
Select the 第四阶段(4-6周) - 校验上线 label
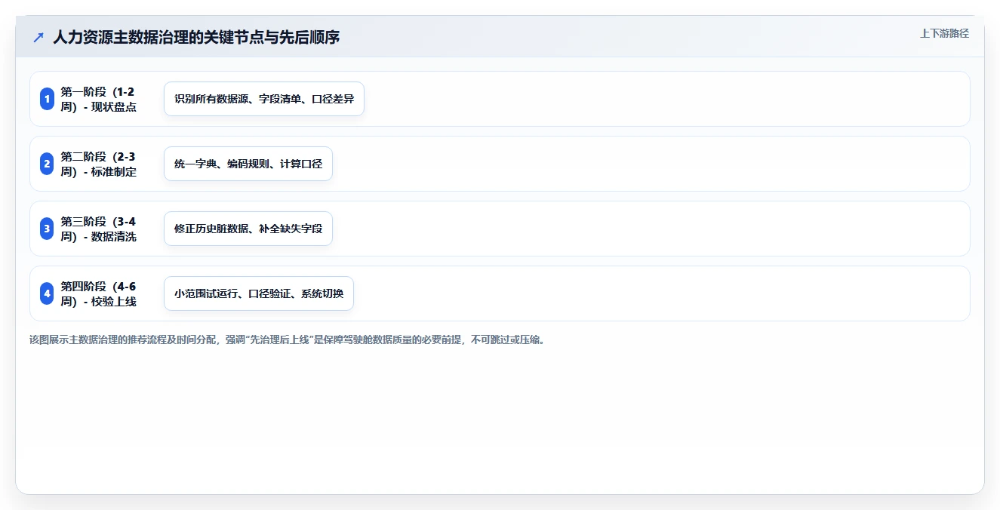[99, 293]
